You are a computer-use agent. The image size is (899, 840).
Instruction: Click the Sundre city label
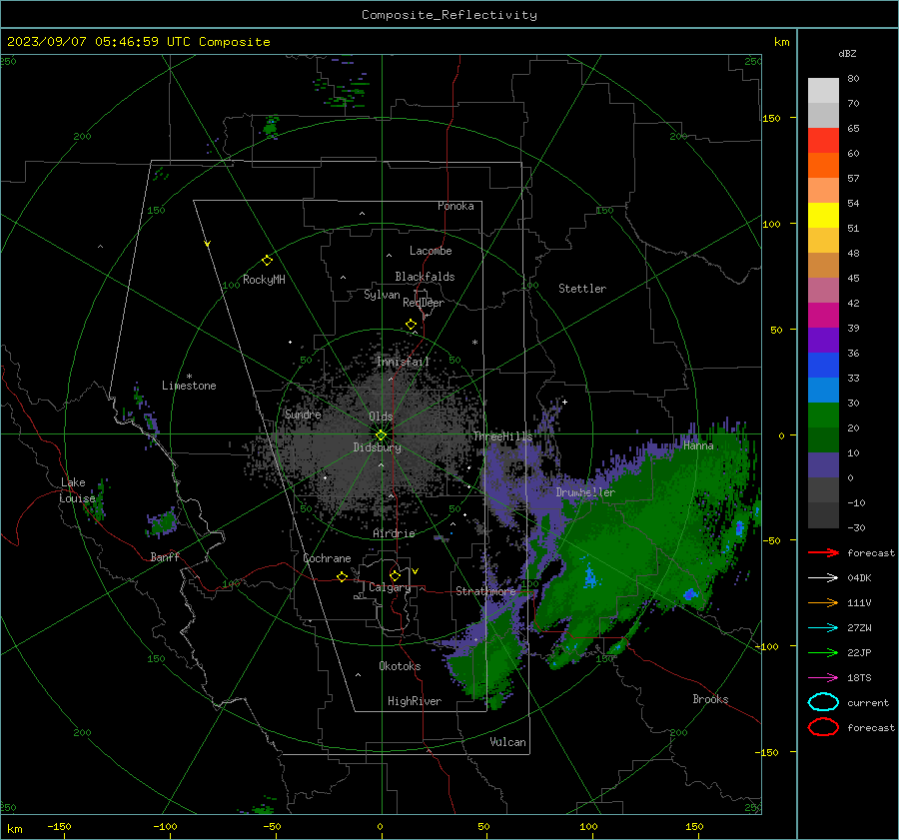tap(303, 415)
